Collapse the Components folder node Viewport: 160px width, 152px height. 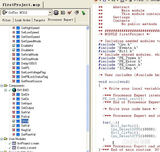click(2, 86)
